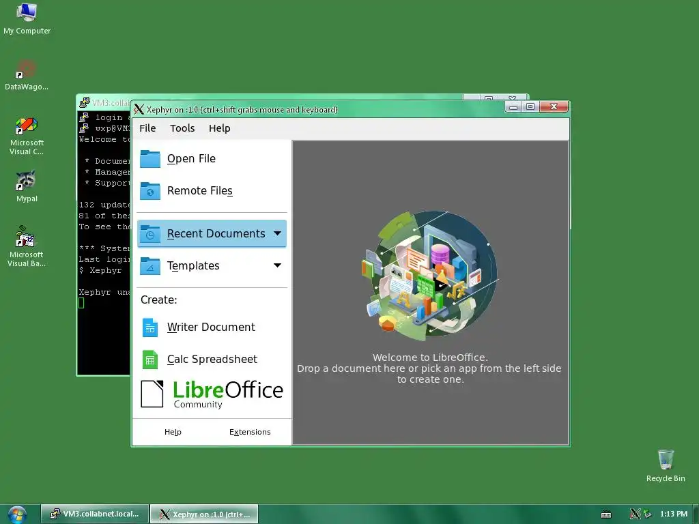
Task: Open the File menu
Action: pyautogui.click(x=147, y=128)
